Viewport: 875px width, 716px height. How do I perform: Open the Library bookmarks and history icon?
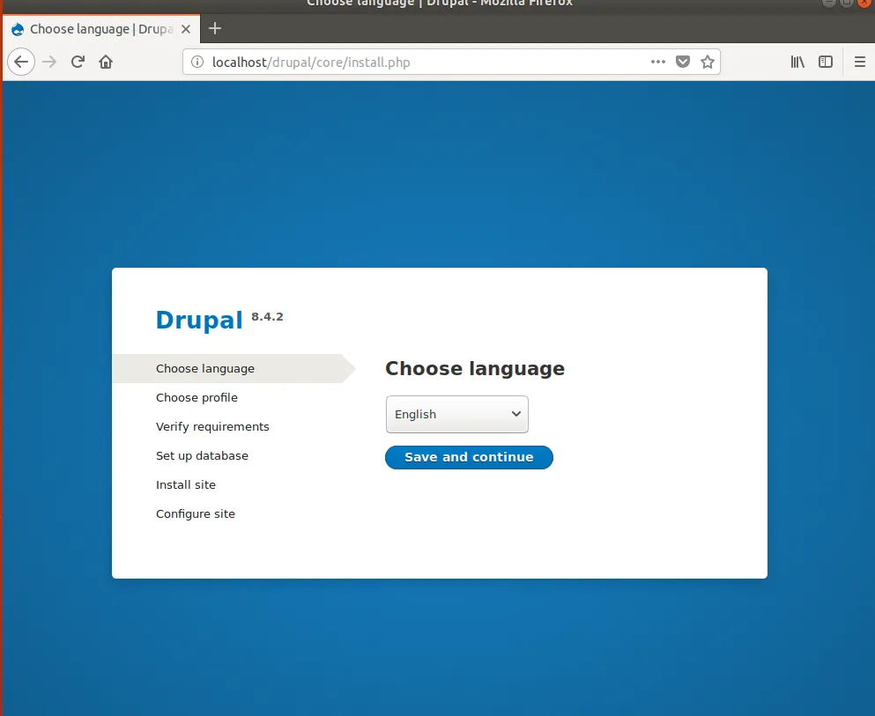coord(797,62)
